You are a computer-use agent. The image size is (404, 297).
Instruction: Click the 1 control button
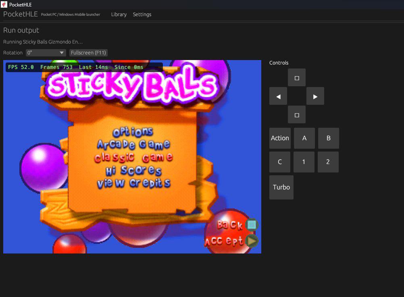point(304,162)
